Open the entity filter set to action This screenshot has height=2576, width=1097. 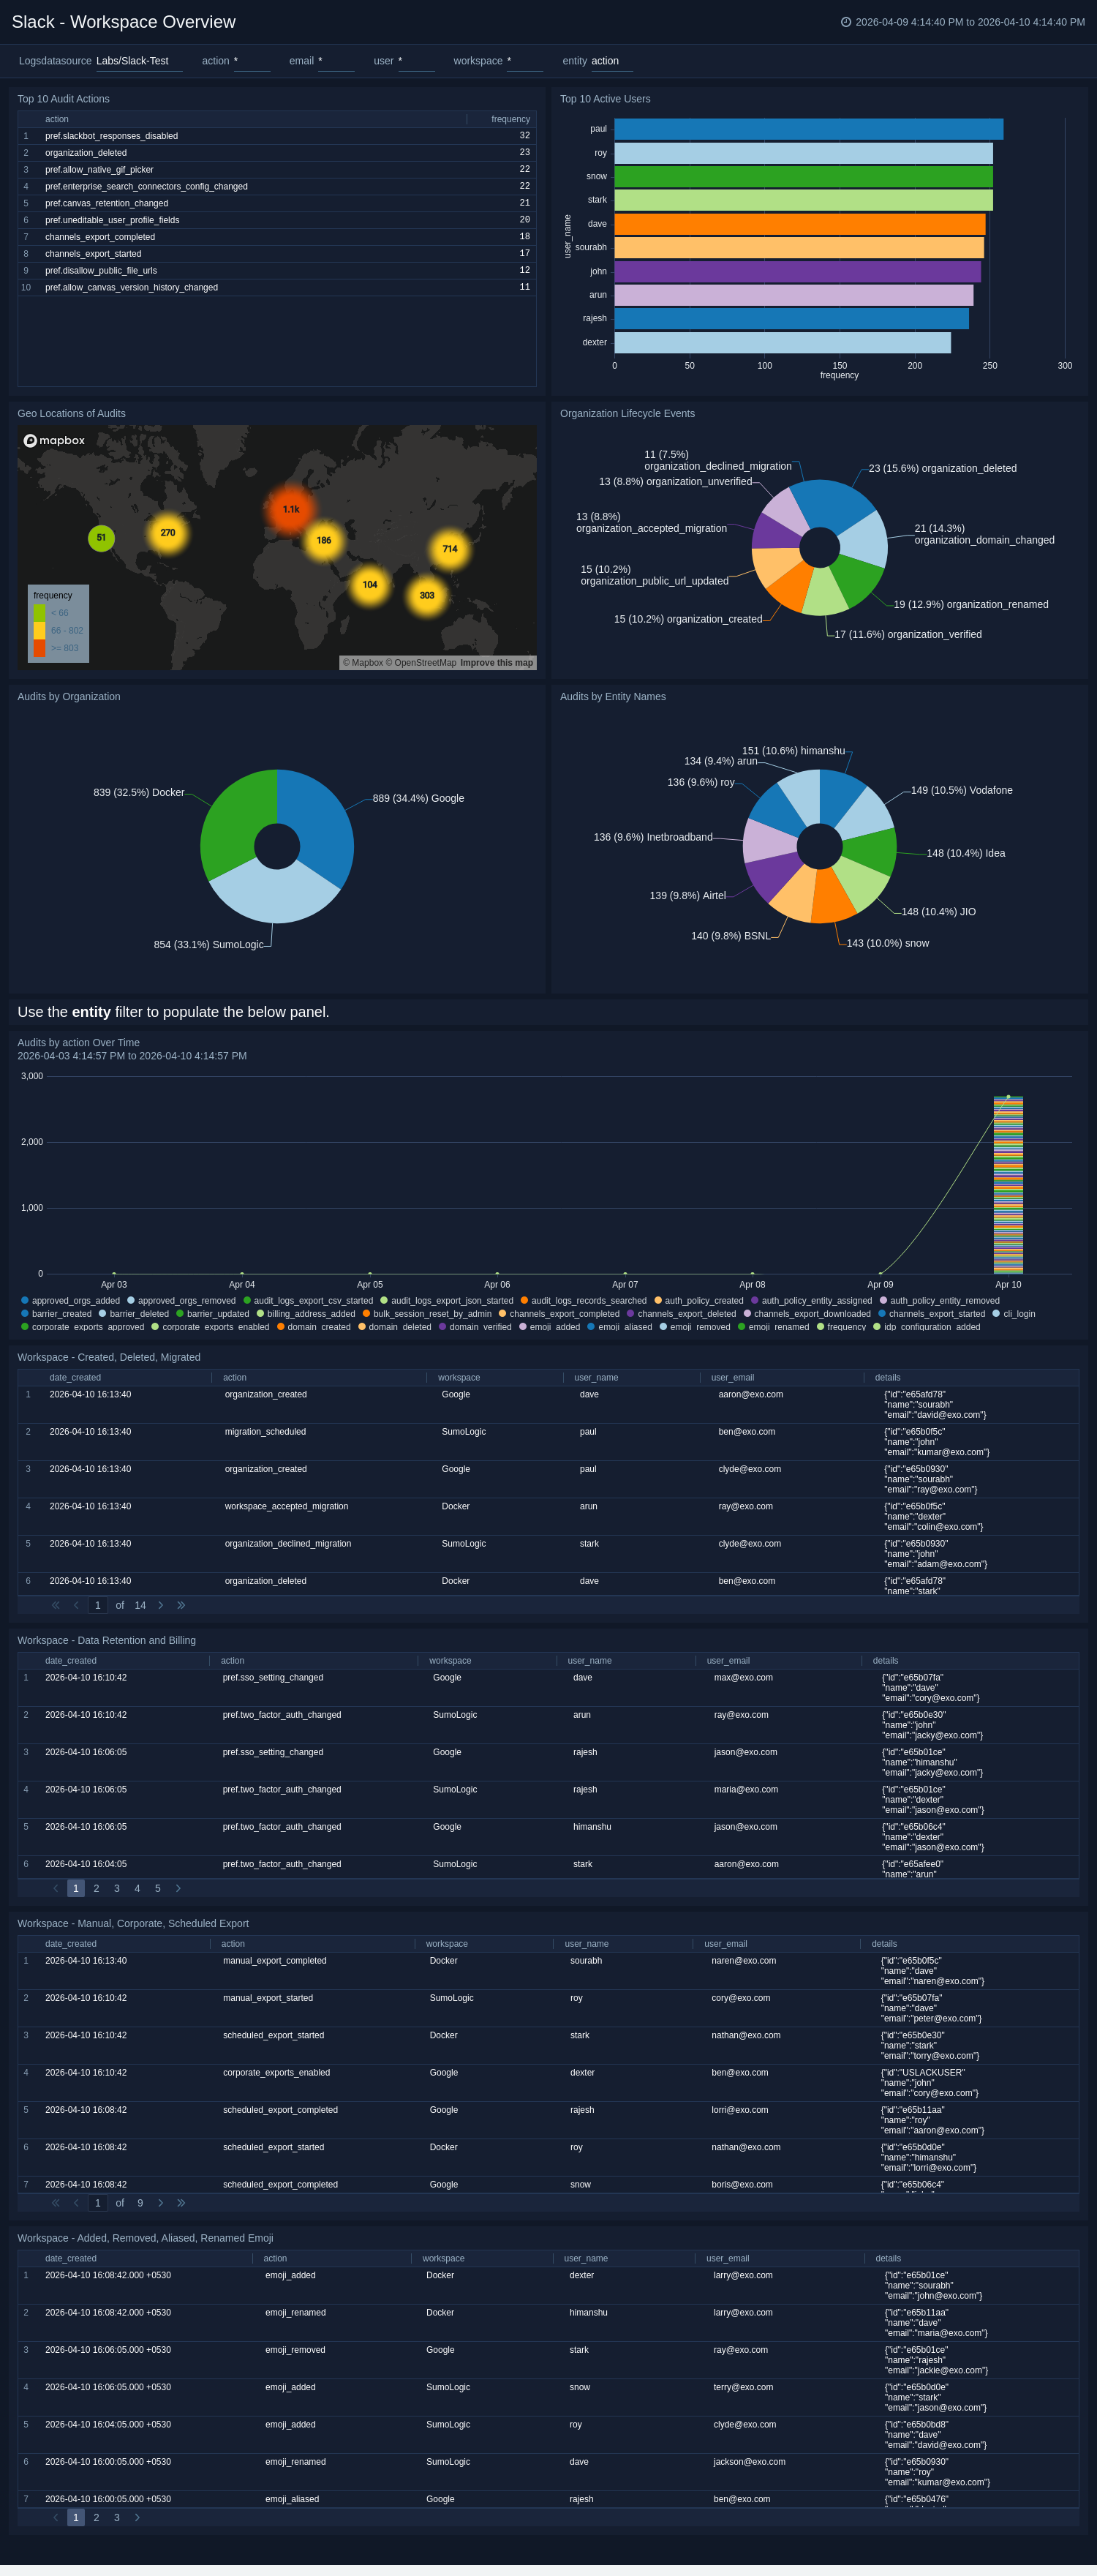610,61
